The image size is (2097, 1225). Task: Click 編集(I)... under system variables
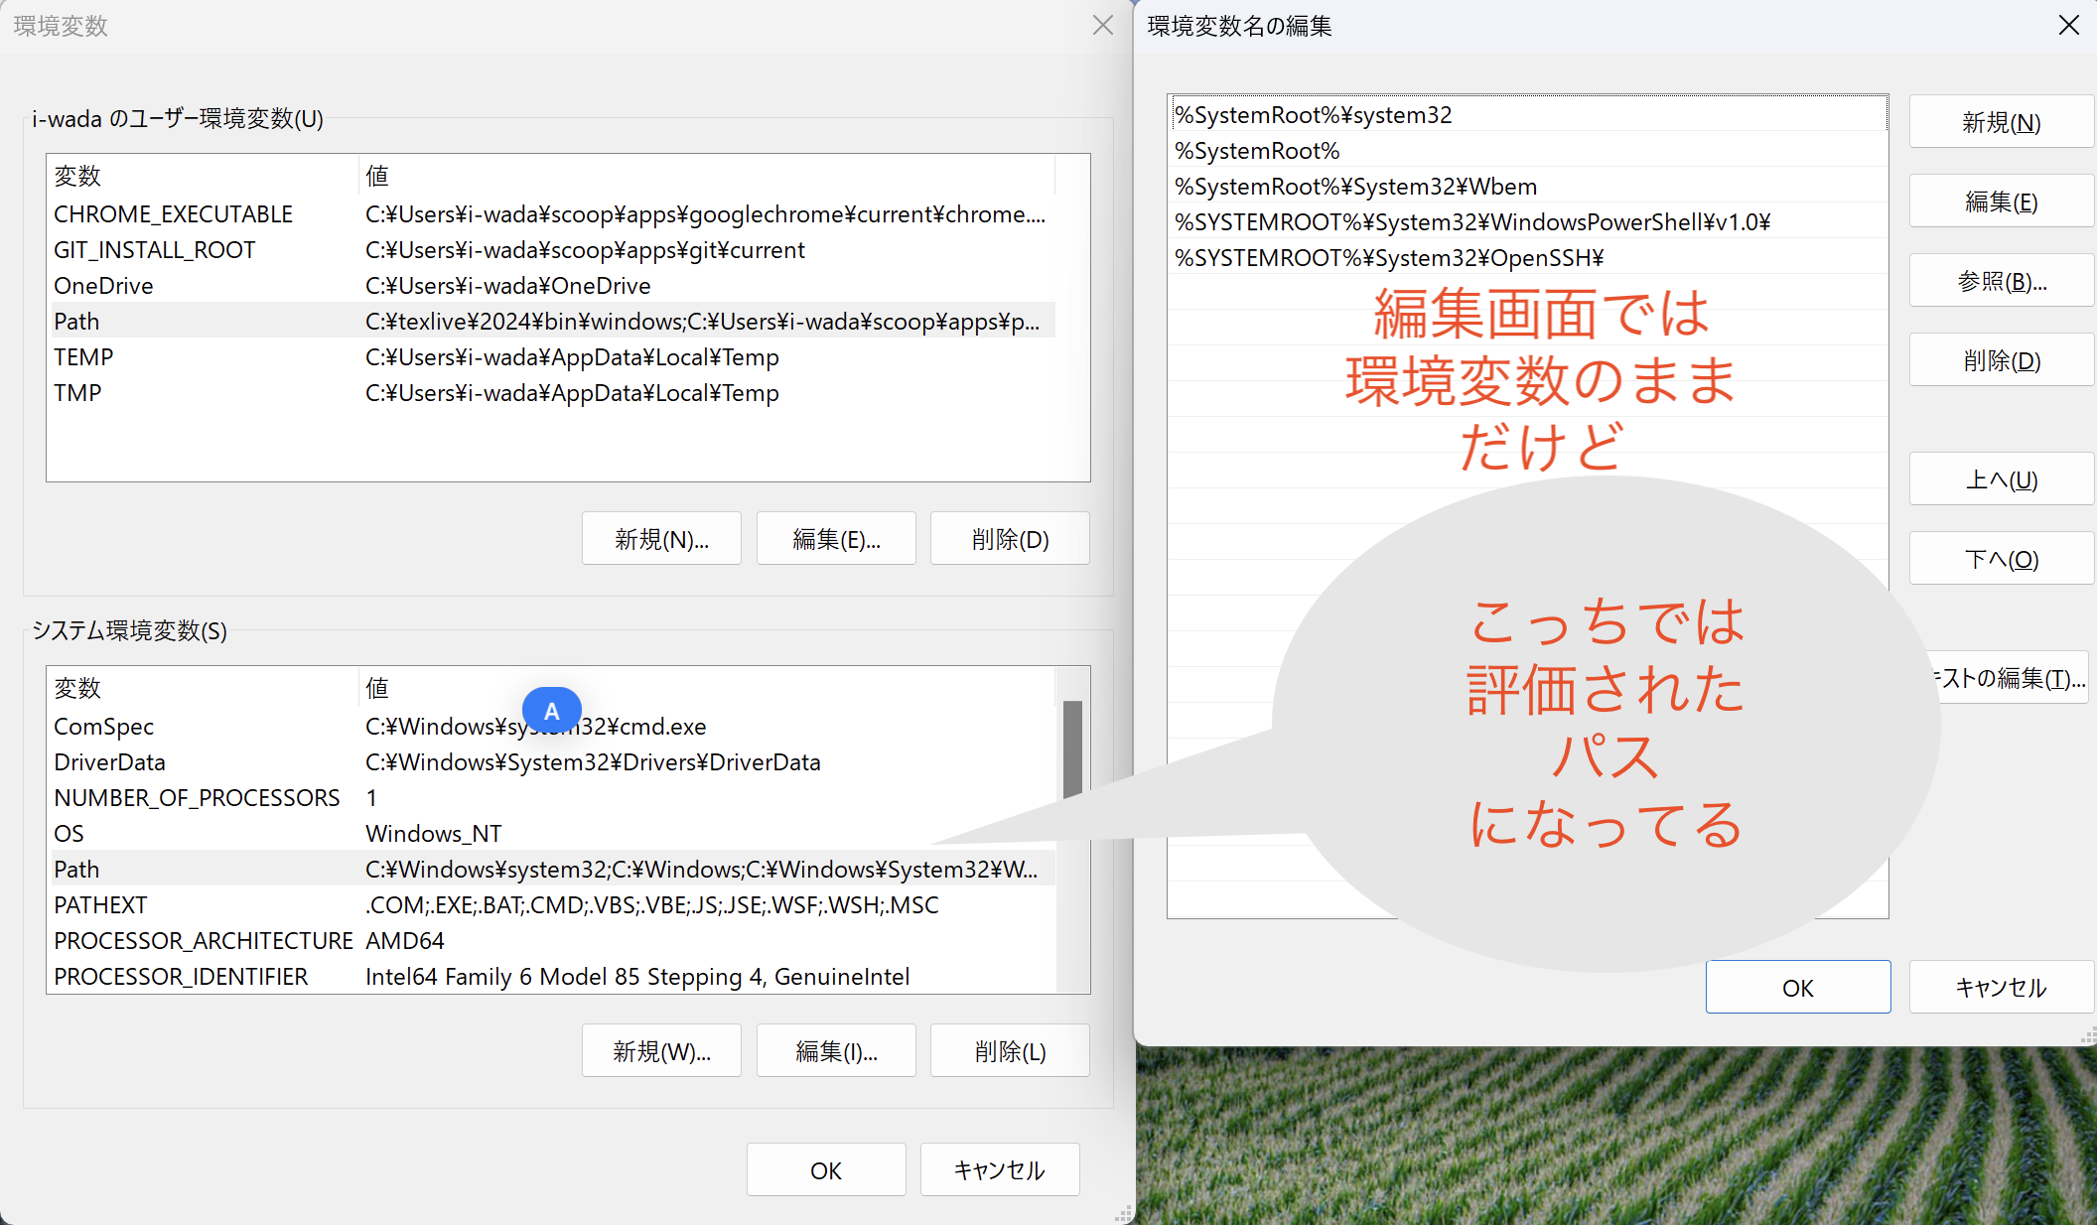(x=836, y=1051)
